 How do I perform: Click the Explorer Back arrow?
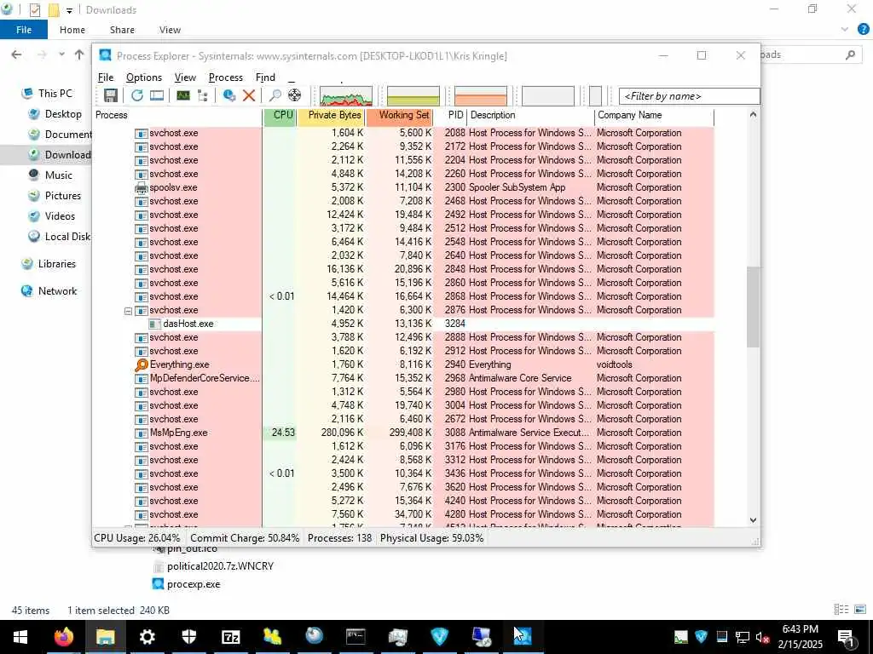[17, 54]
